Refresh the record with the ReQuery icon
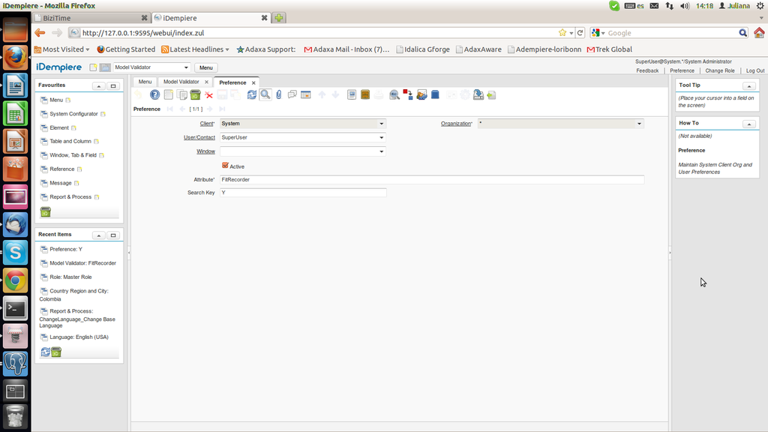The height and width of the screenshot is (432, 768). 252,94
